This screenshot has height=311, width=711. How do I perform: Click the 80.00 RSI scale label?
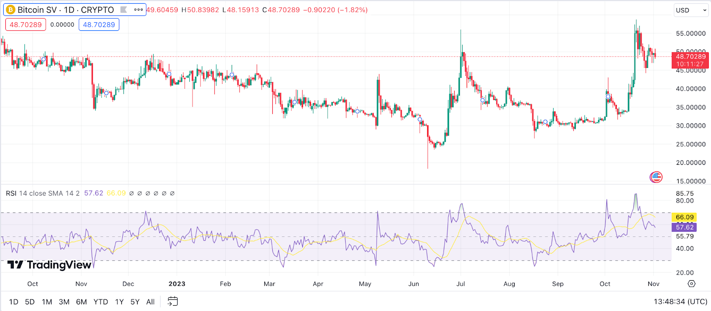click(x=685, y=201)
